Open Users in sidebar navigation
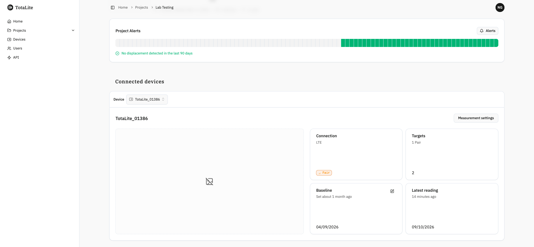Screen dimensions: 534x247 click(18, 48)
